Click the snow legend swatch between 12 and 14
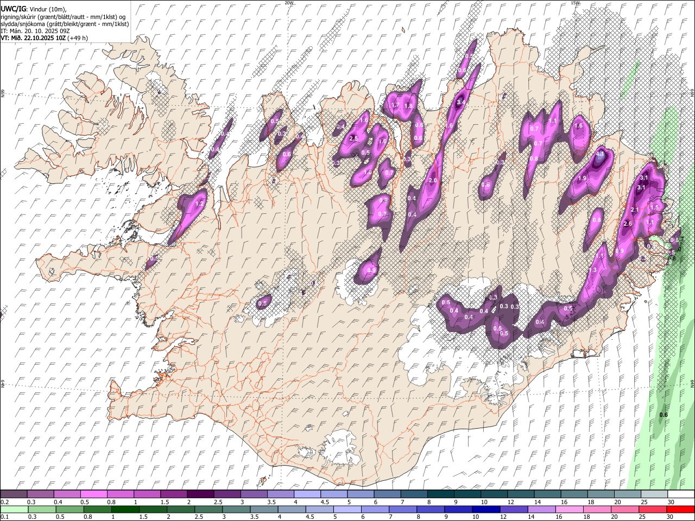Viewport: 695px width, 521px height. coord(521,494)
